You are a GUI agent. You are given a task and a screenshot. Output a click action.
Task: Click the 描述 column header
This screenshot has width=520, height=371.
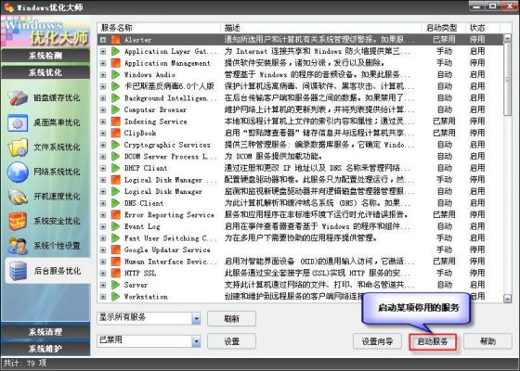[x=320, y=28]
